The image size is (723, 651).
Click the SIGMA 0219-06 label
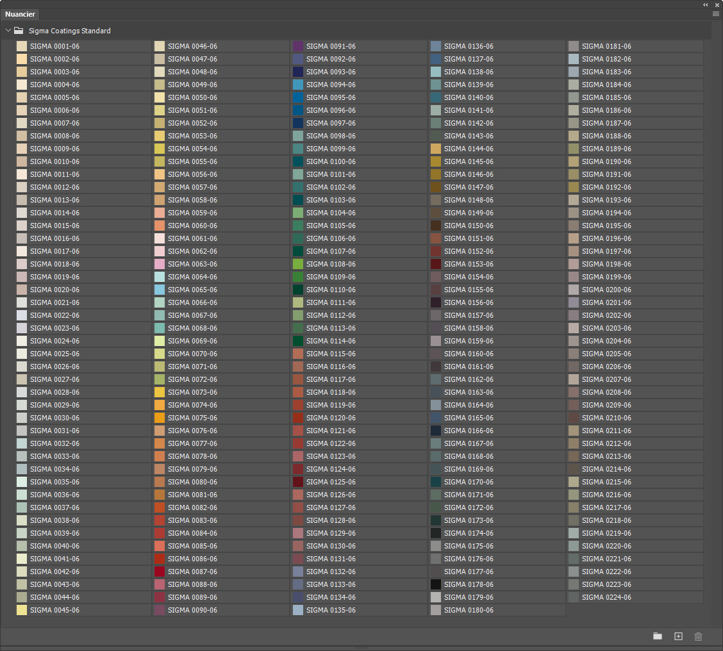pos(606,533)
